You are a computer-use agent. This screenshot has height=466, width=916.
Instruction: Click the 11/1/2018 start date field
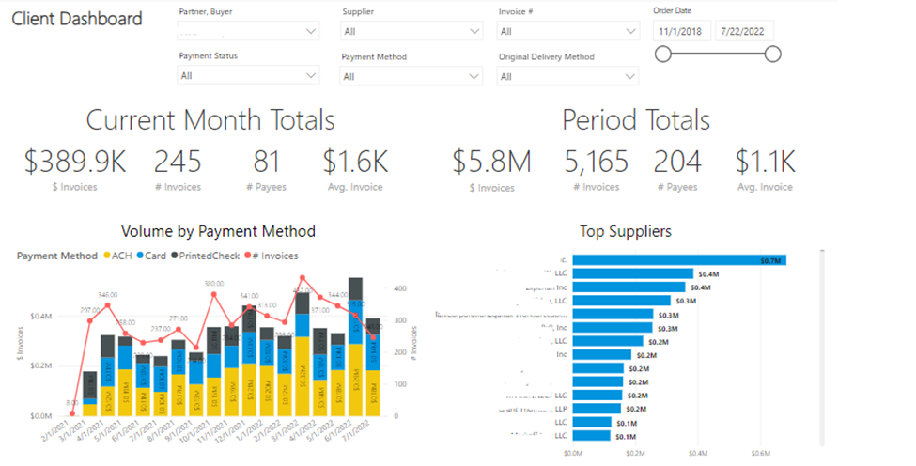tap(681, 31)
